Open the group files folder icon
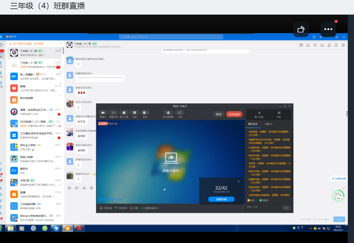Image resolution: width=354 pixels, height=243 pixels. click(322, 45)
